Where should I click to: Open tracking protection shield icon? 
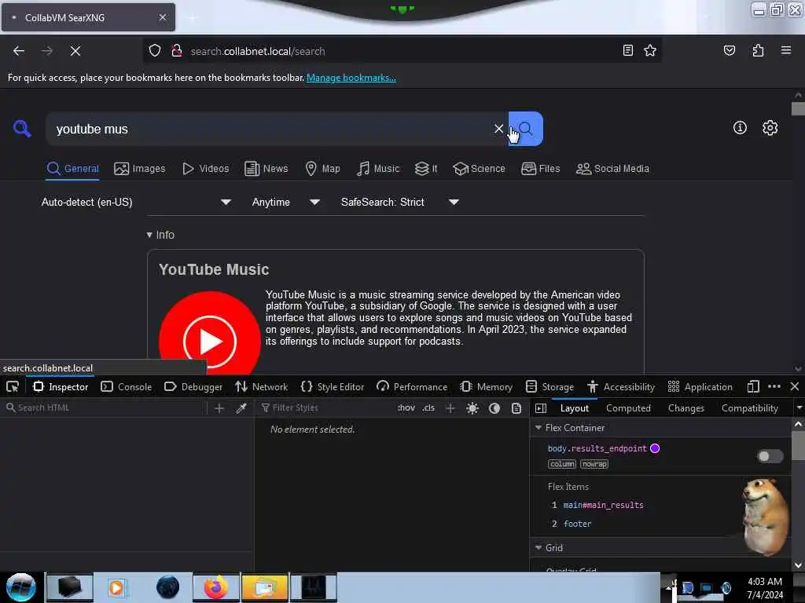(x=155, y=51)
